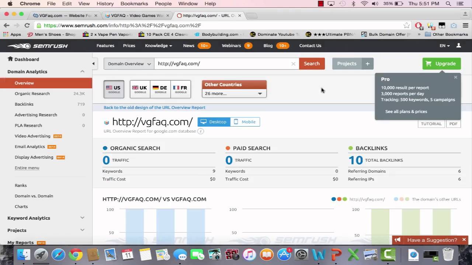This screenshot has height=265, width=472.
Task: Open the Knowledge menu dropdown
Action: 159,46
